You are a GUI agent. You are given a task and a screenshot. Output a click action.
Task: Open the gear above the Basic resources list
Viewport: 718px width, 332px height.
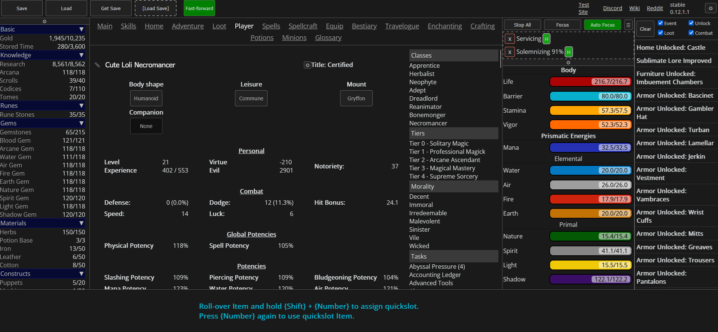[x=45, y=21]
